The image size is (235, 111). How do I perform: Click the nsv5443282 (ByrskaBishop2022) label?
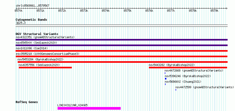(x=172, y=65)
